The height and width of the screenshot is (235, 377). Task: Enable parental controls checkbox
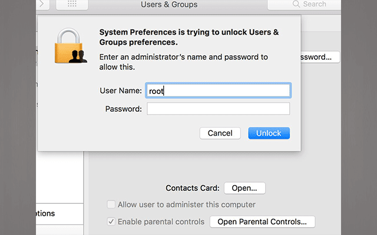pyautogui.click(x=111, y=222)
